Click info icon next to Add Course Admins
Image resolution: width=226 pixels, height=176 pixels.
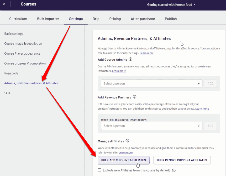tap(130, 59)
